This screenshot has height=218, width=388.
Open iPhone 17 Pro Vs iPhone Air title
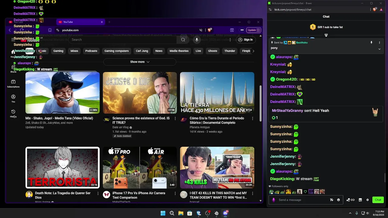click(x=139, y=195)
